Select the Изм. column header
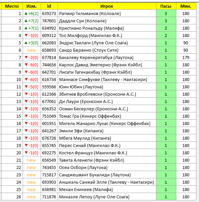Screen dimensions: 199x202 click(32, 6)
